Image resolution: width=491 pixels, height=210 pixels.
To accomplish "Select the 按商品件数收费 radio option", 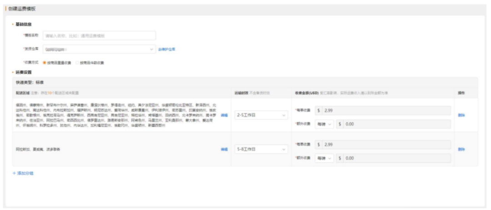I will pos(77,63).
